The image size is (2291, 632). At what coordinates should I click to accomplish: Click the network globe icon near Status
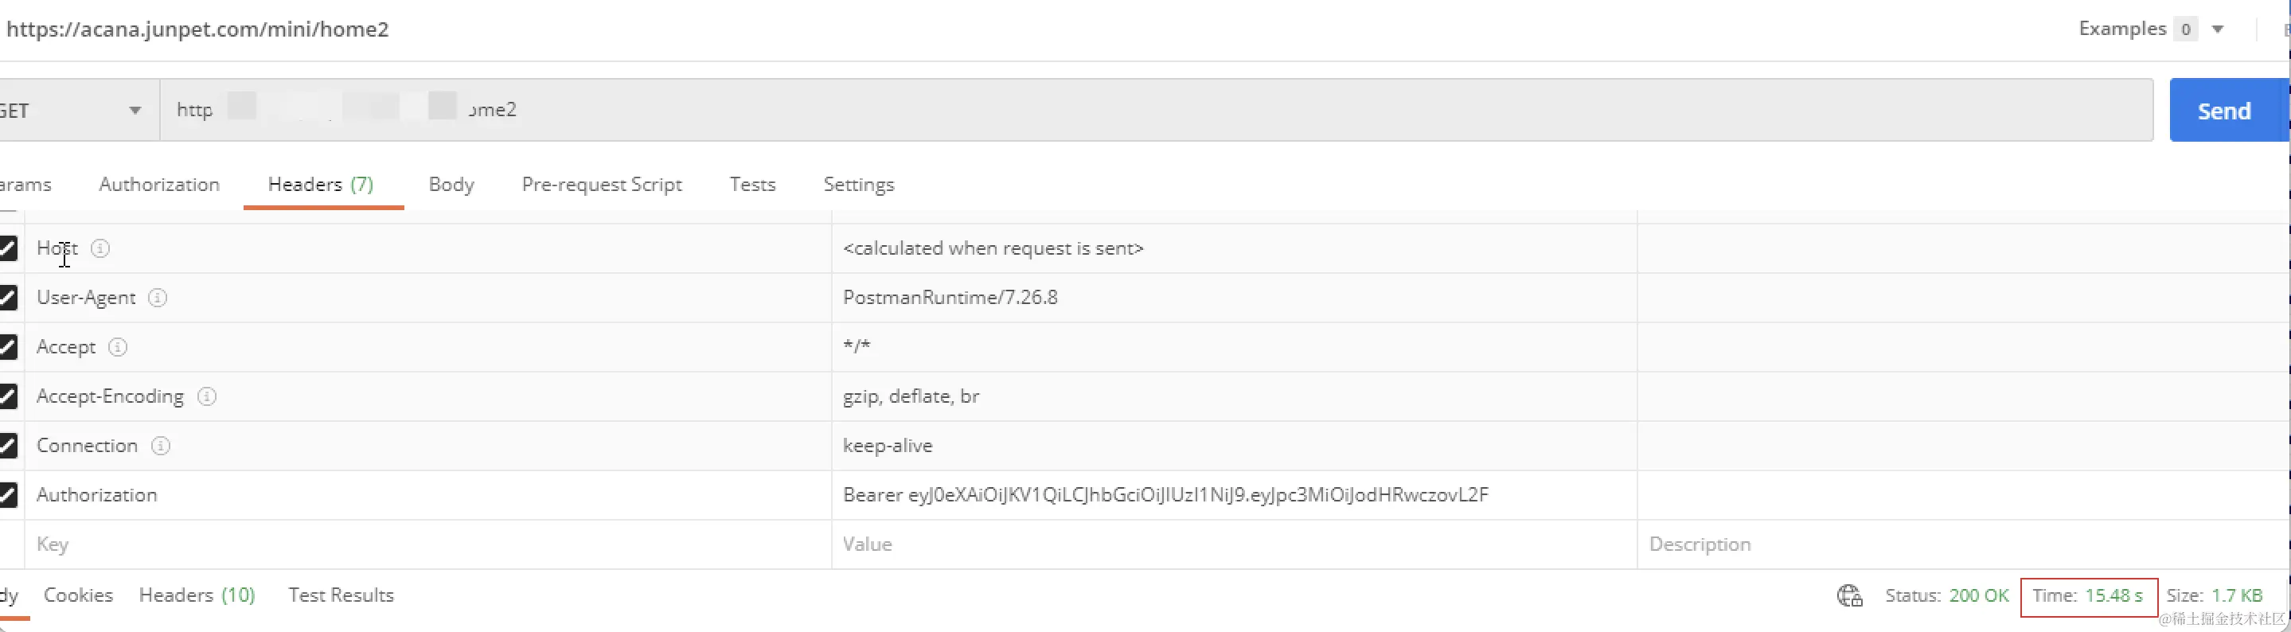point(1850,595)
